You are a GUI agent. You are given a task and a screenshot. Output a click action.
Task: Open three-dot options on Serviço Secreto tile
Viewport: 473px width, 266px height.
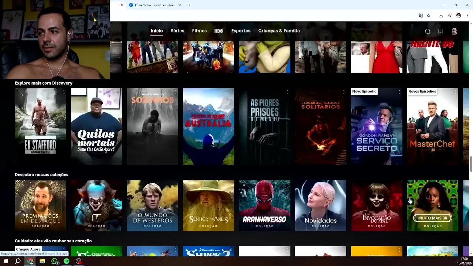pos(399,92)
